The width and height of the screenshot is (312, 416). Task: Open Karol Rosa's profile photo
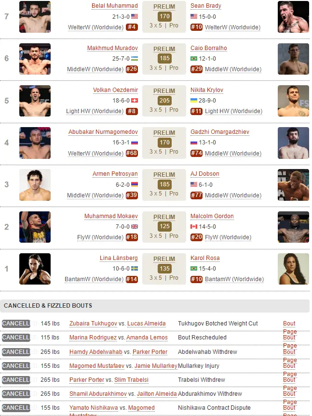(x=293, y=269)
